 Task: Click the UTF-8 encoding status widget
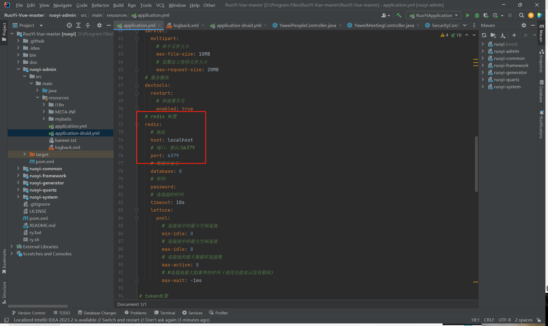click(504, 320)
